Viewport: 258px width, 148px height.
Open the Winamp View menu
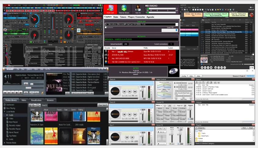tap(36, 69)
